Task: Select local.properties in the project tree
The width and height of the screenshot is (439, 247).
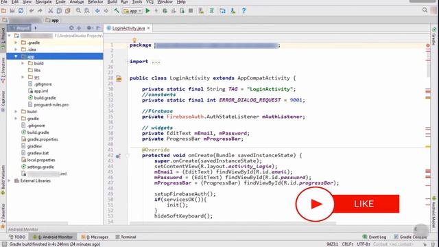Action: point(38,160)
